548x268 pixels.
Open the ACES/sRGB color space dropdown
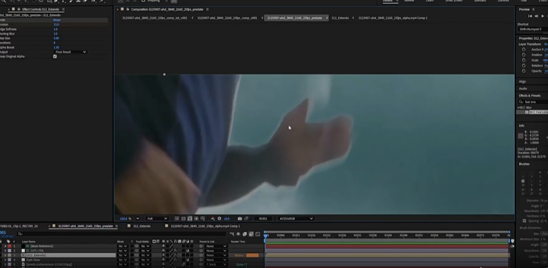pos(296,219)
